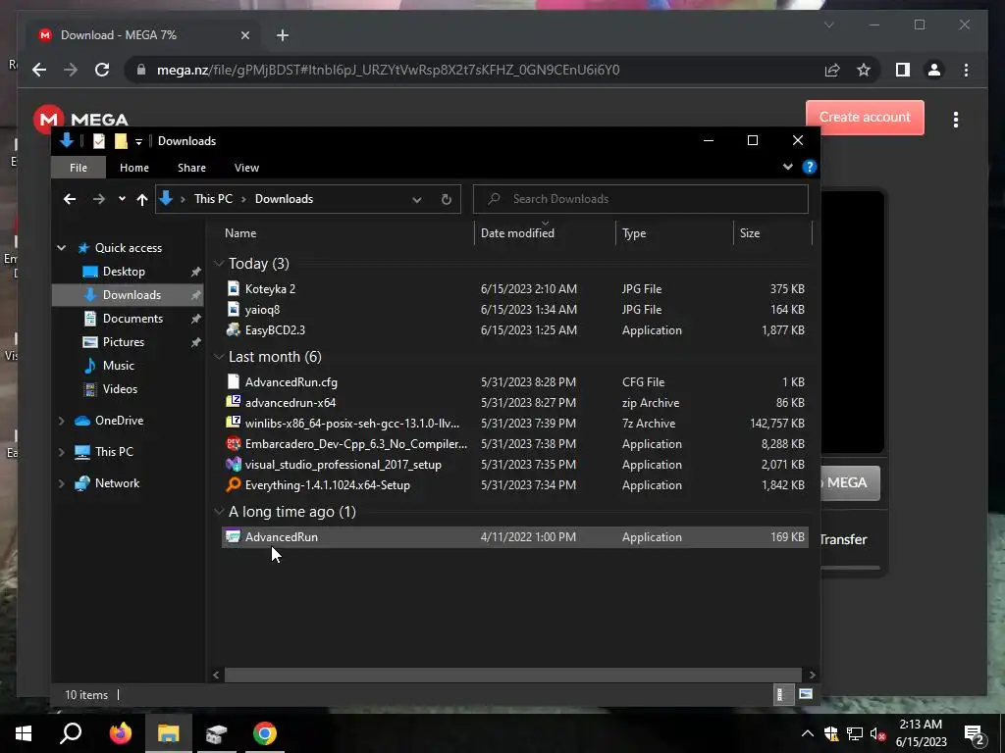Click This PC in the address breadcrumb
The height and width of the screenshot is (753, 1005).
[x=213, y=199]
